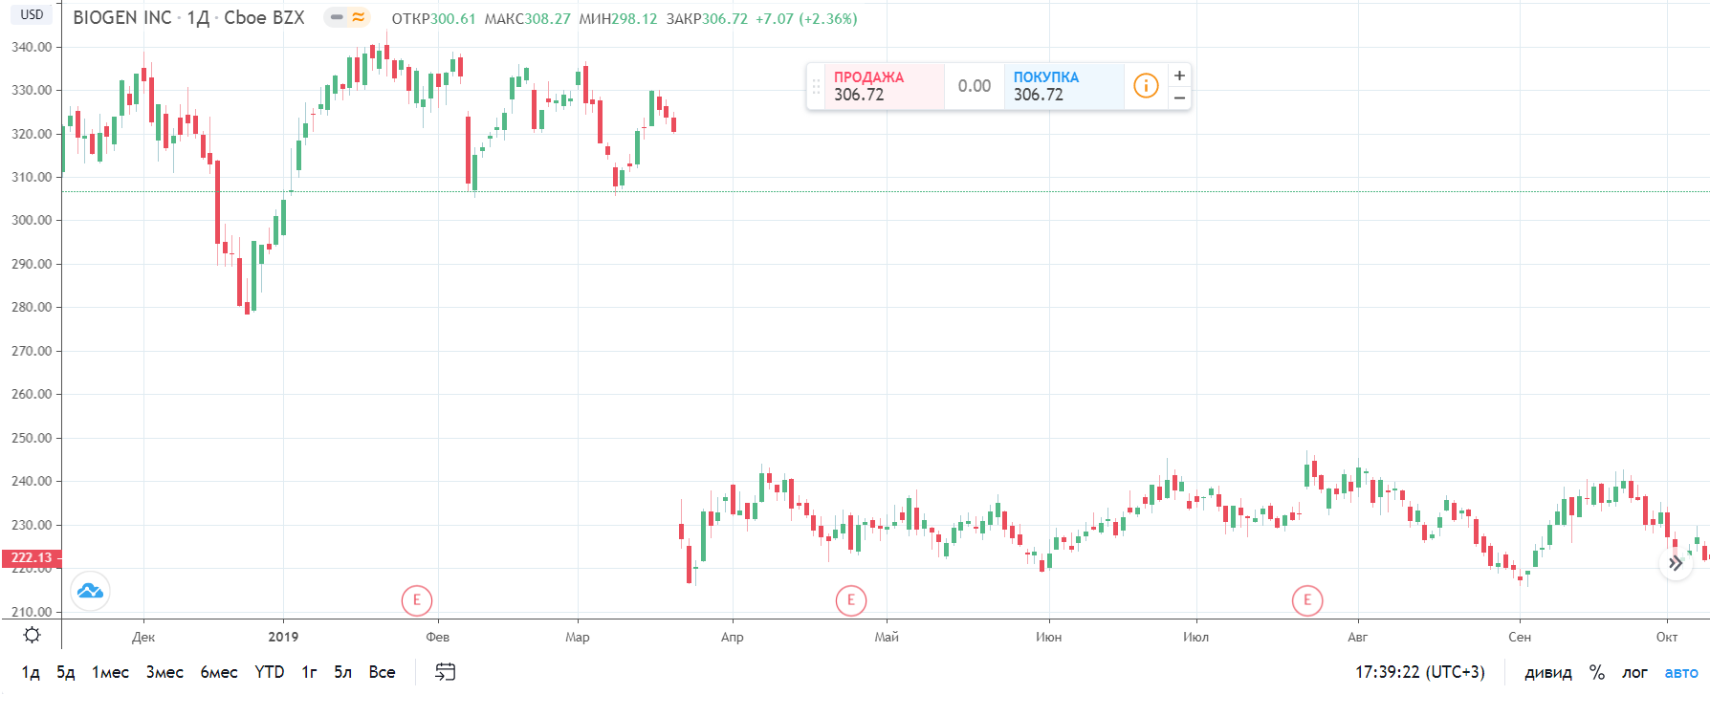The width and height of the screenshot is (1710, 717).
Task: Click the ЗАКР306.72 close value
Action: click(x=707, y=18)
